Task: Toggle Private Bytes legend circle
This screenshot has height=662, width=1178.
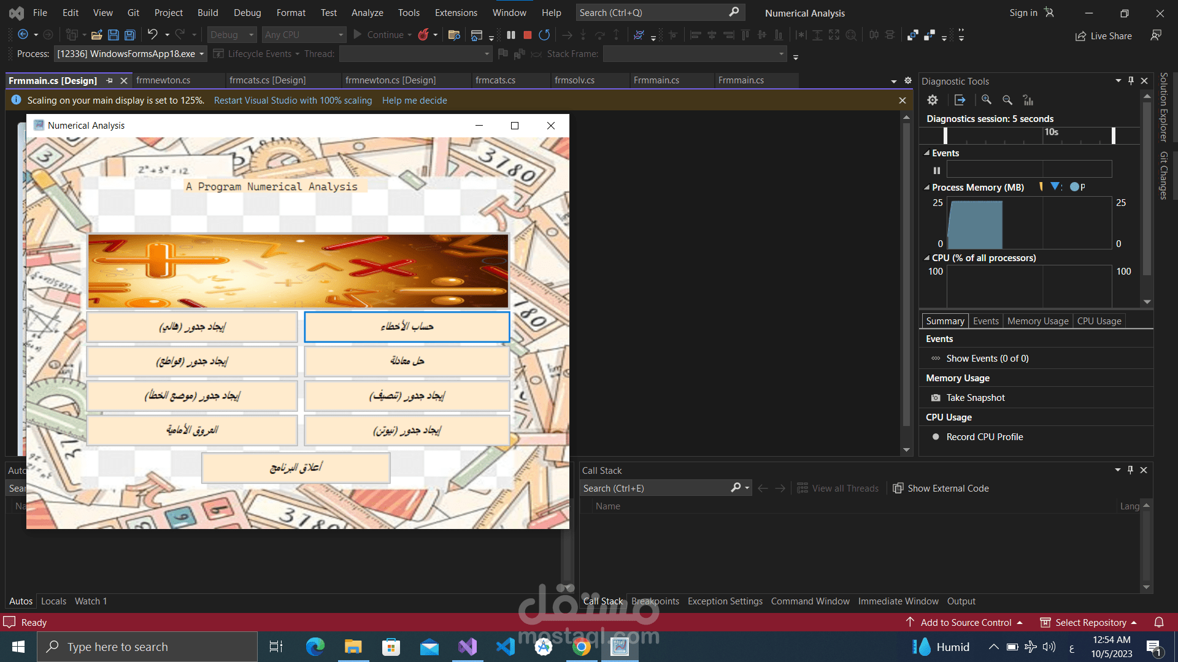Action: pos(1074,187)
